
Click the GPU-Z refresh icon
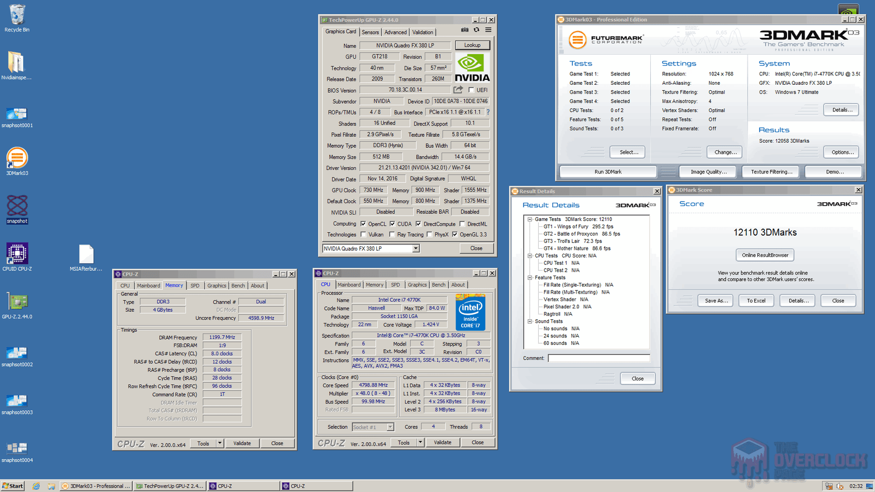[x=476, y=30]
